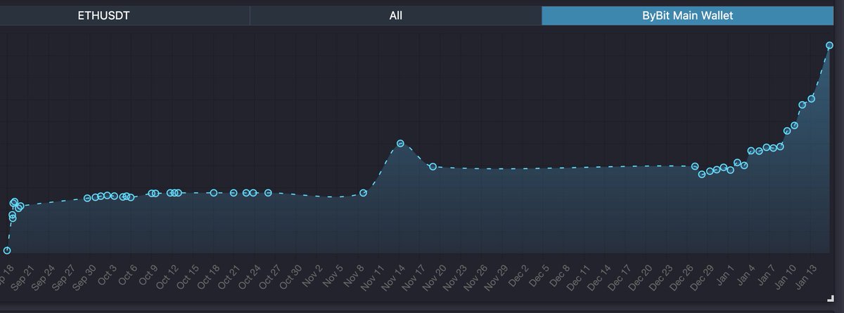The width and height of the screenshot is (844, 313).
Task: Open the ByBit Main Wallet tab
Action: (688, 15)
